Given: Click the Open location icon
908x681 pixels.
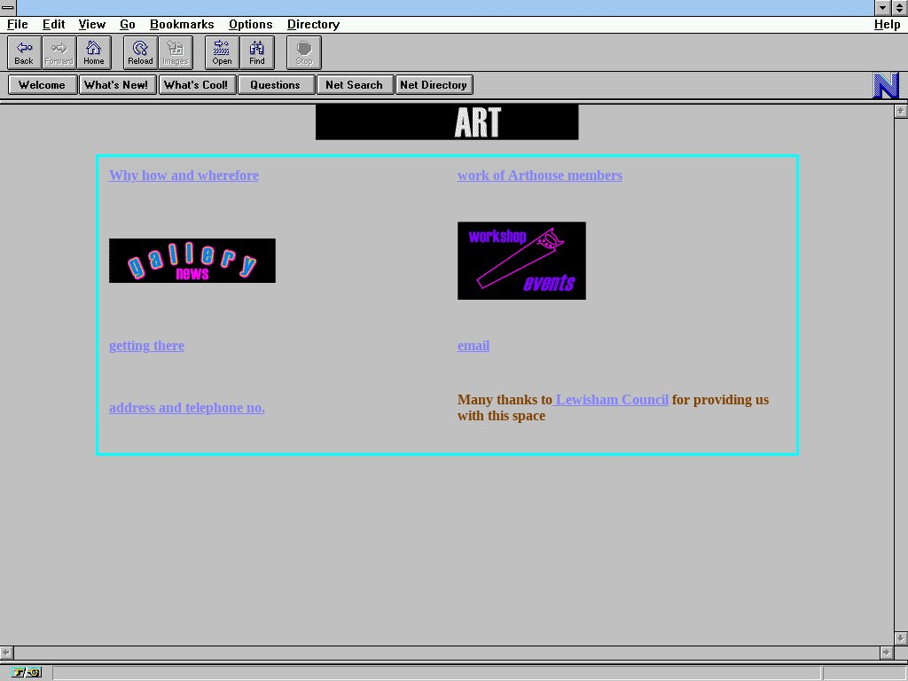Looking at the screenshot, I should tap(222, 52).
